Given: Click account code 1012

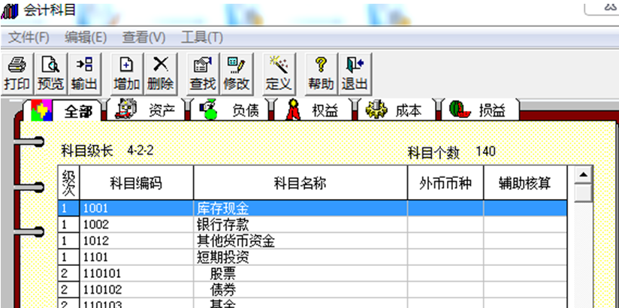Looking at the screenshot, I should [x=95, y=241].
